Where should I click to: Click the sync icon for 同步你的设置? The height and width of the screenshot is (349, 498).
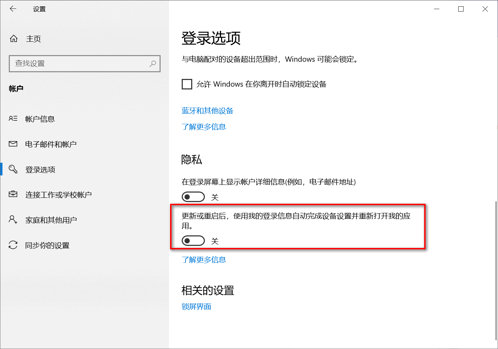(x=13, y=245)
